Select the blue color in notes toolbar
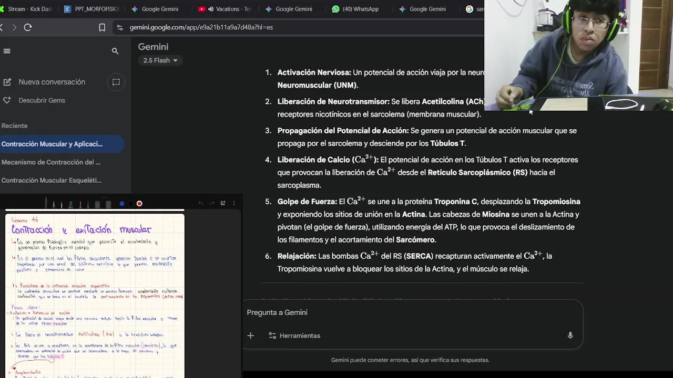 (121, 204)
